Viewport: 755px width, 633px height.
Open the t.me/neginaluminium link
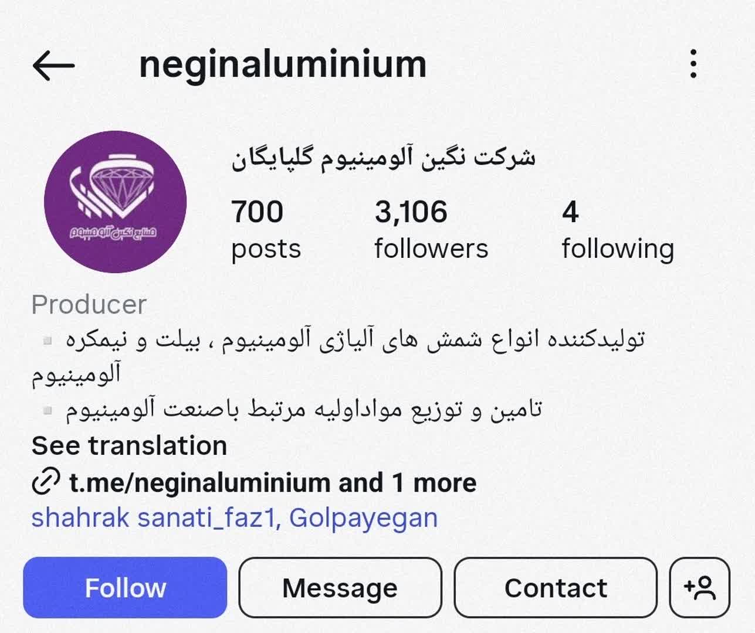[201, 482]
